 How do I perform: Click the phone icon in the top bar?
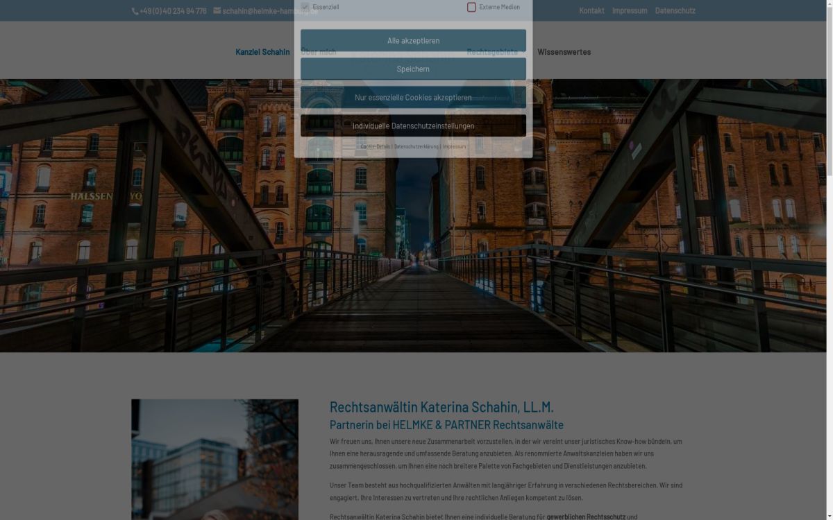click(134, 10)
